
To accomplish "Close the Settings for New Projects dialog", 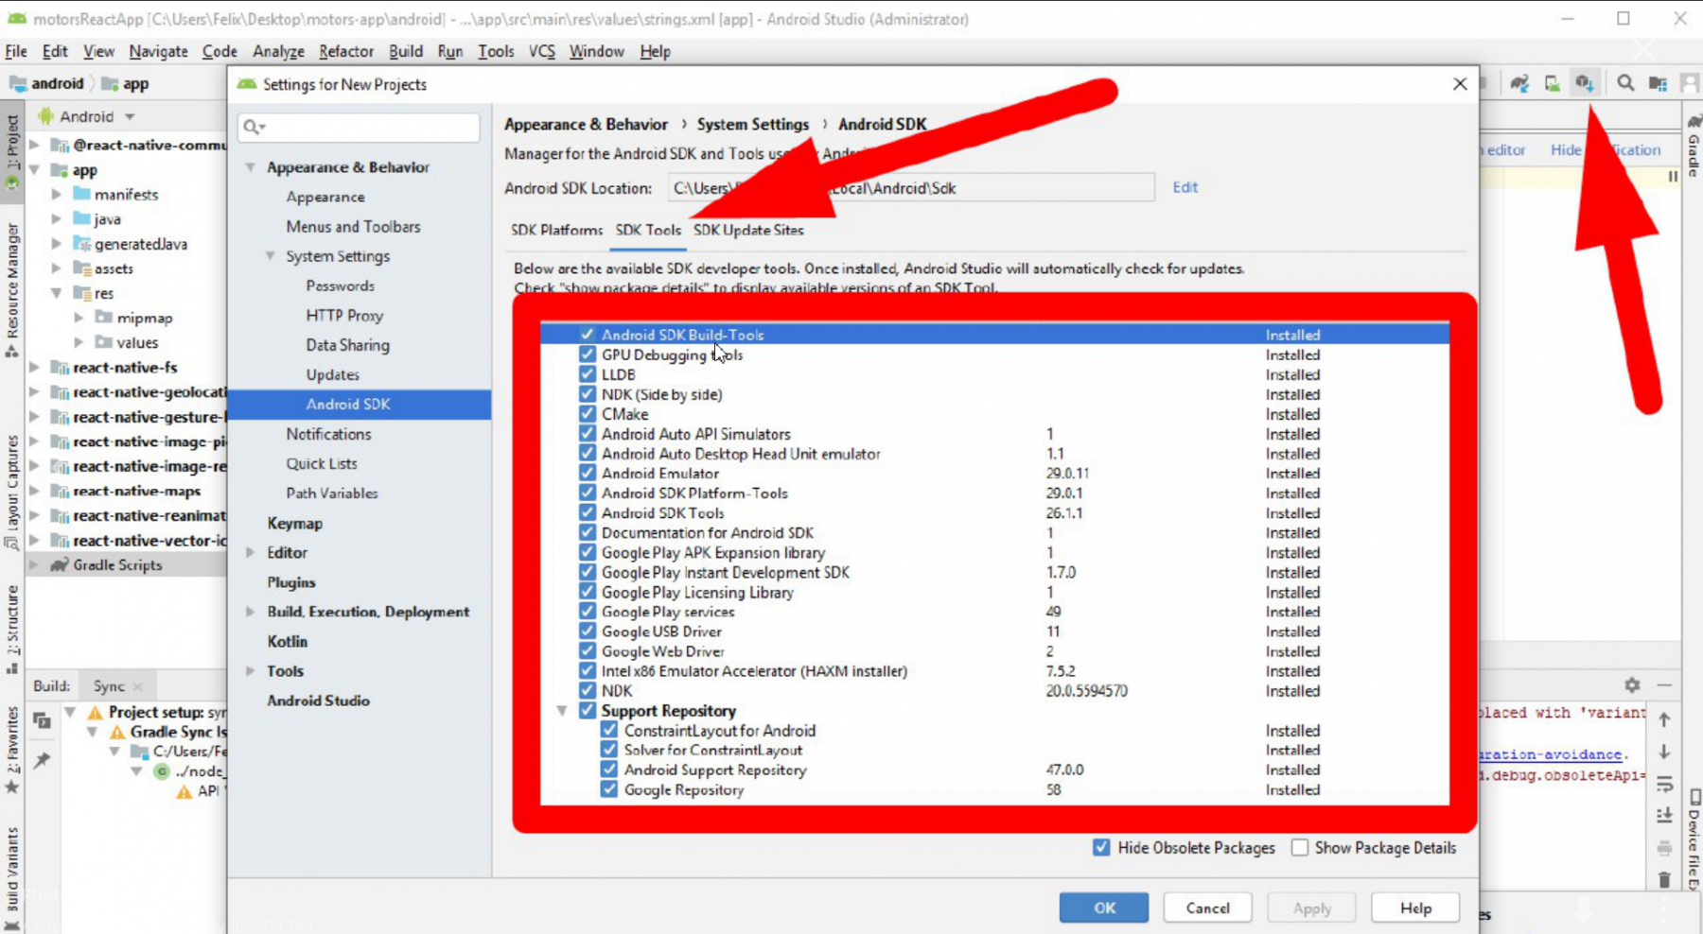I will coord(1460,84).
